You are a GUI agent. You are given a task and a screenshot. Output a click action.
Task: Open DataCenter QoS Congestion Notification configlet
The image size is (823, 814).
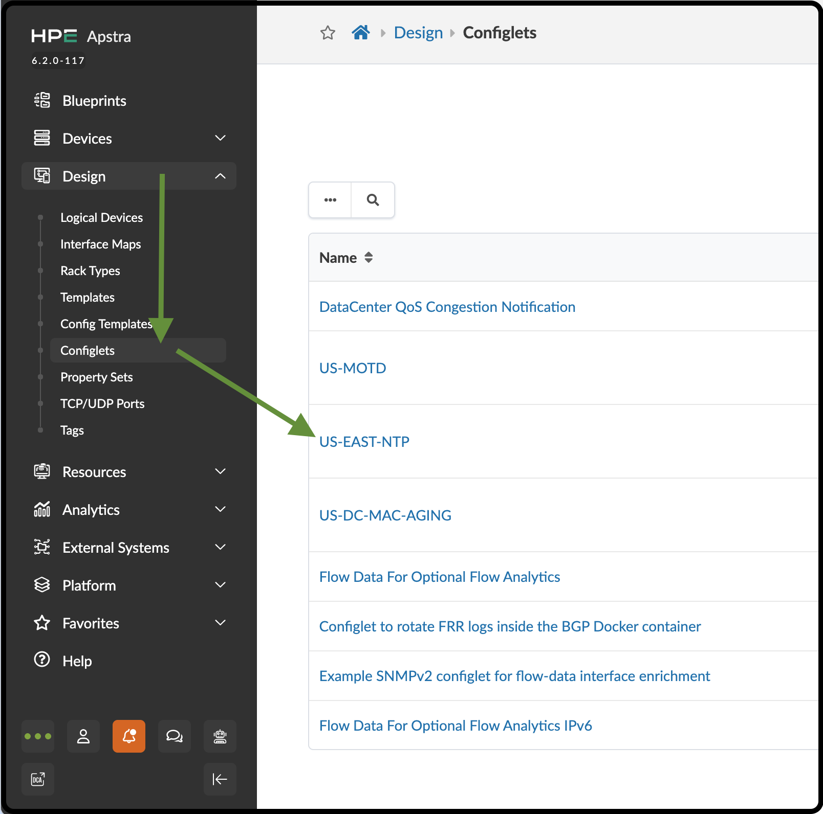tap(447, 307)
